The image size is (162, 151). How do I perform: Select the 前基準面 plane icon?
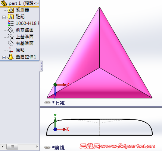tap(11, 30)
